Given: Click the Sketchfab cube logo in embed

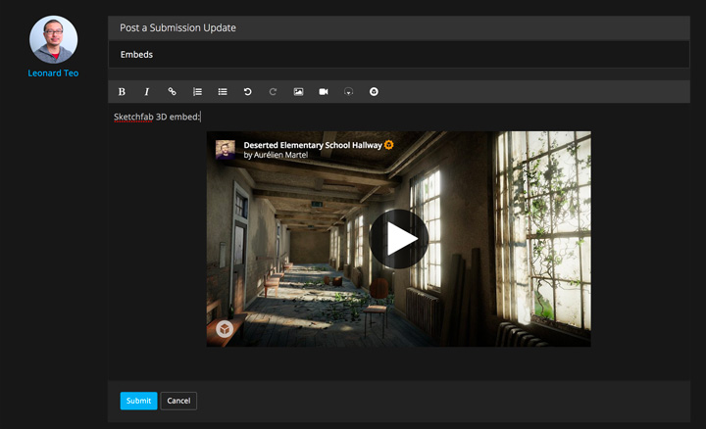Looking at the screenshot, I should point(225,329).
